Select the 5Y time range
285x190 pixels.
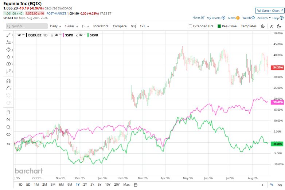[x=99, y=185]
